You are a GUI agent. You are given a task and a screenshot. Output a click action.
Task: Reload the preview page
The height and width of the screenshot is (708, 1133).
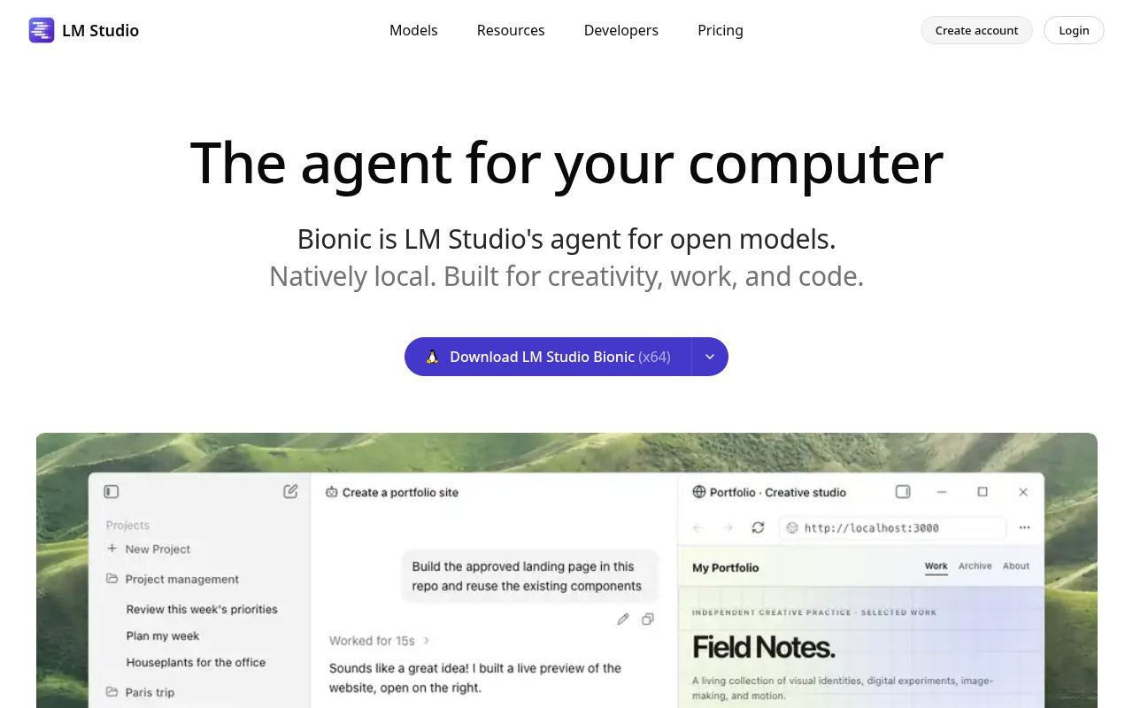pyautogui.click(x=758, y=527)
